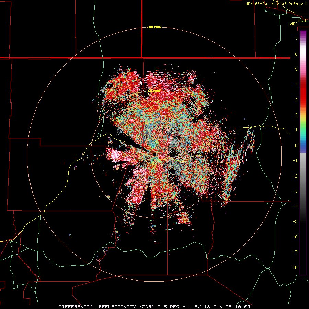Click the scale value -7
309x309 pixels.
(295, 252)
